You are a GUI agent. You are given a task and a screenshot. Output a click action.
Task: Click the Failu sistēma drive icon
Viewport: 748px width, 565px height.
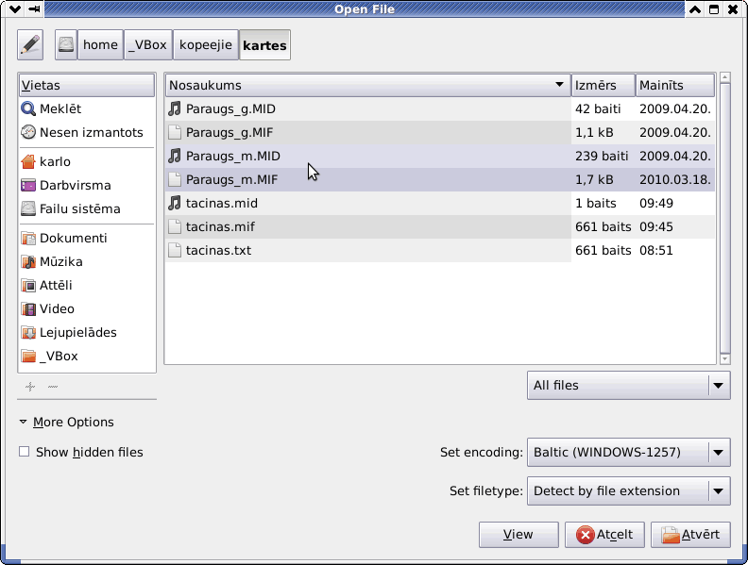point(28,208)
